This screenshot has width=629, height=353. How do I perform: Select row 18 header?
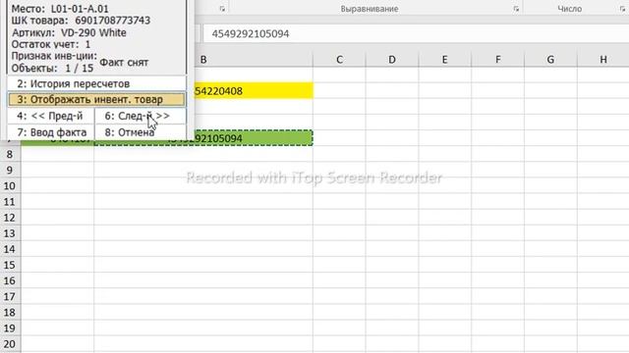tap(10, 313)
